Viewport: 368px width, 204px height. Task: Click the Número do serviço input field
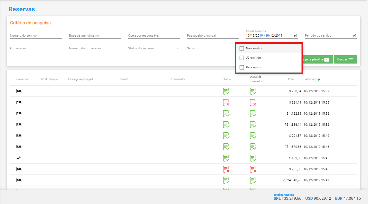[36, 36]
